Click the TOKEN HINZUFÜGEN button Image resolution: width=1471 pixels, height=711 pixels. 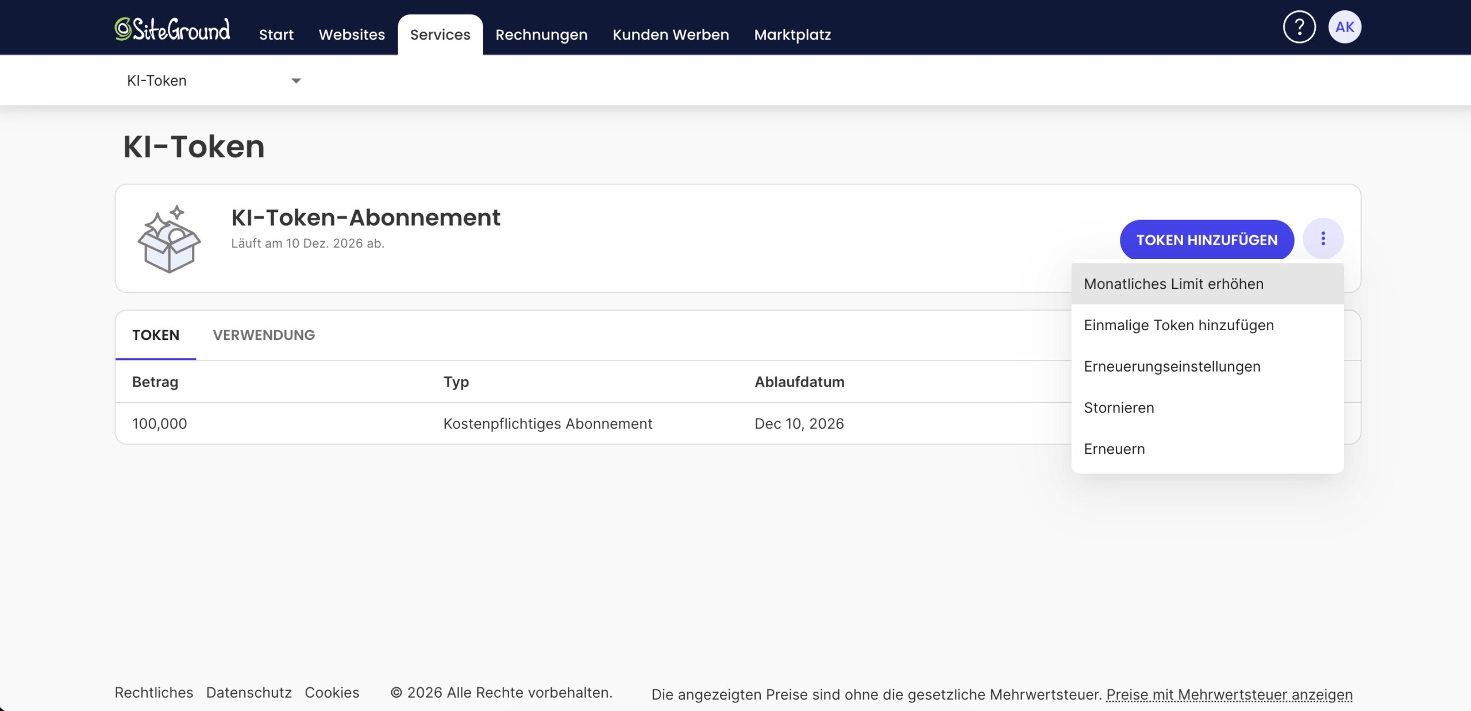click(1207, 239)
